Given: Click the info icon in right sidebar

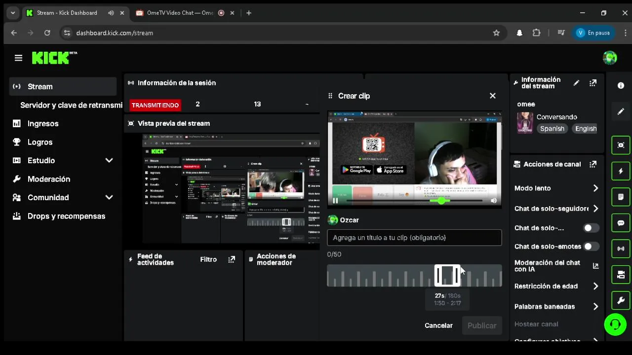Looking at the screenshot, I should (x=621, y=85).
